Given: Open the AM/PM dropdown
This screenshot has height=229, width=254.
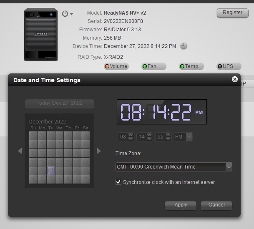Looking at the screenshot, I should click(x=189, y=137).
